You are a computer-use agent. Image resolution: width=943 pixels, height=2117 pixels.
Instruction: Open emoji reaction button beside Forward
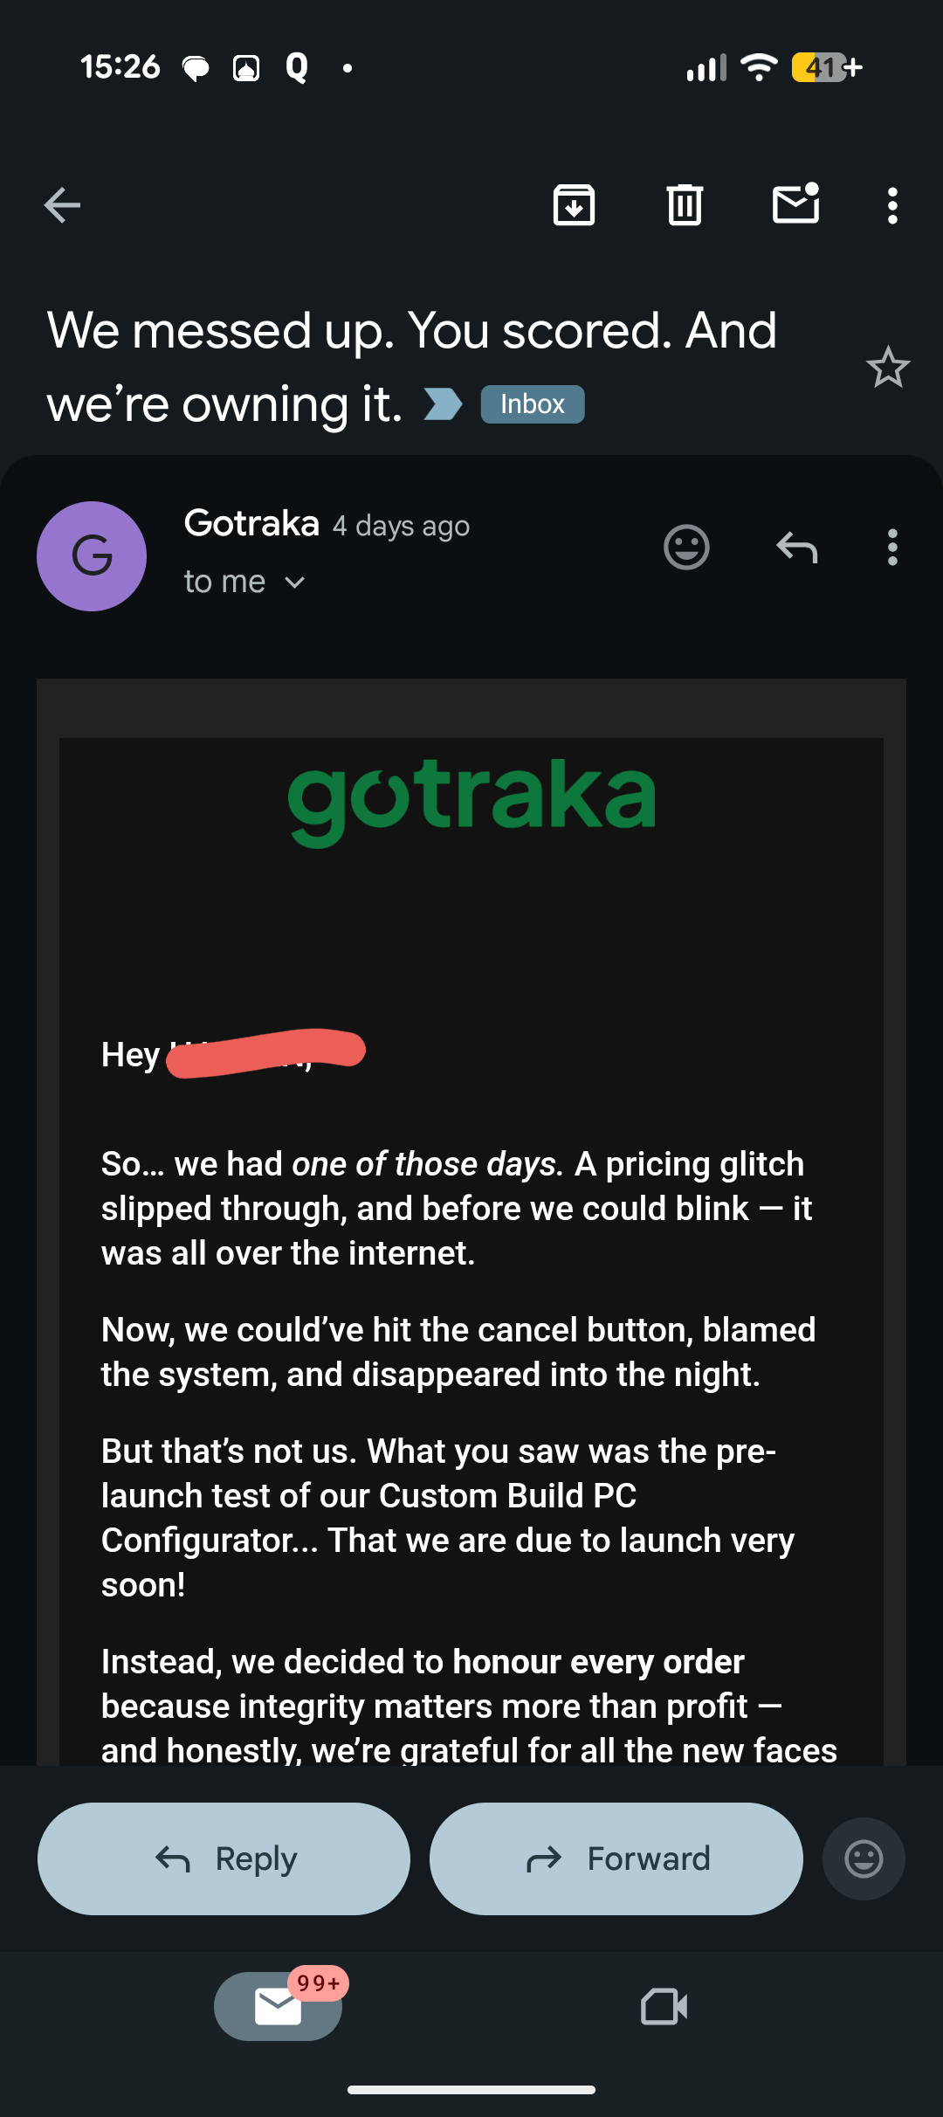pyautogui.click(x=864, y=1858)
